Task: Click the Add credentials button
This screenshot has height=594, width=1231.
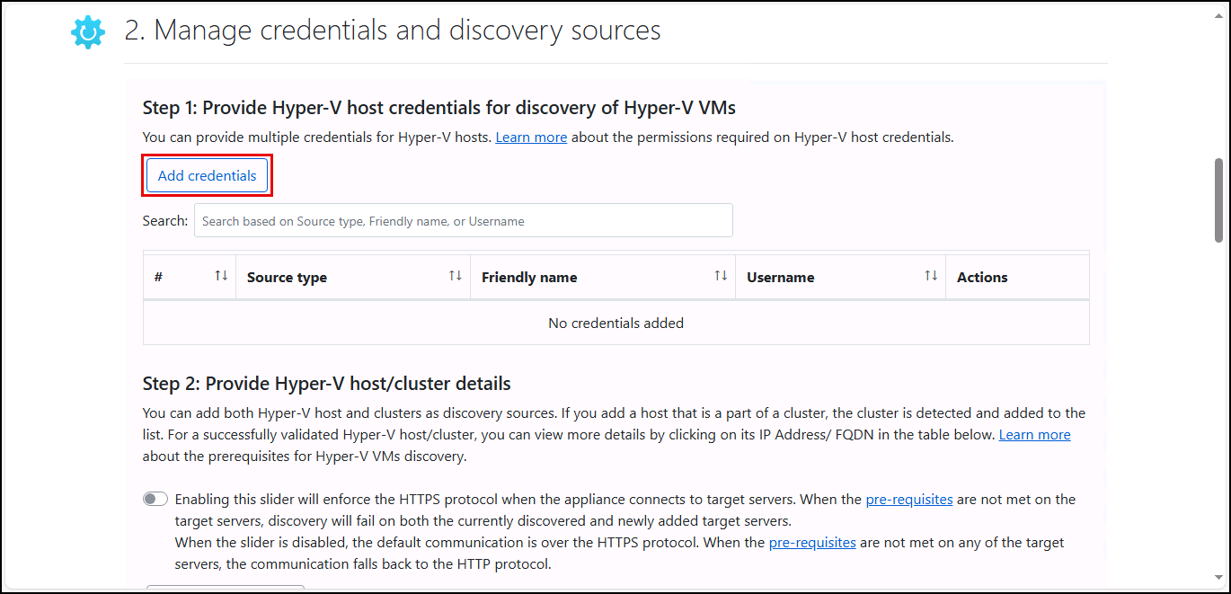Action: 208,175
